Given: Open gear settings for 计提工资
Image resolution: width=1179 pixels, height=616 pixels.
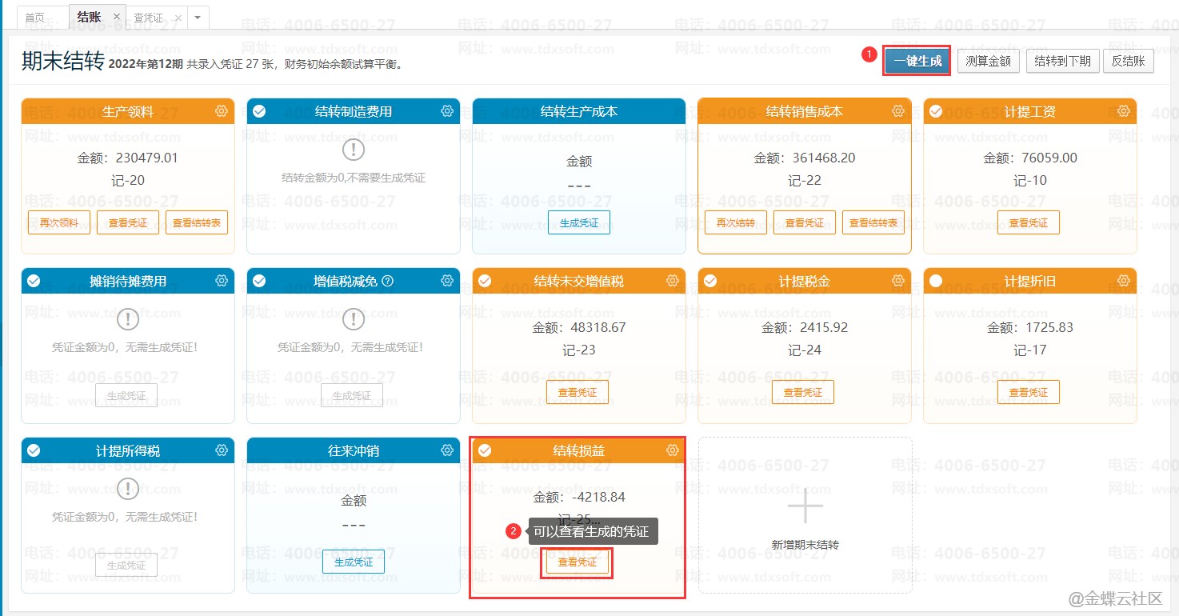Looking at the screenshot, I should [1124, 111].
